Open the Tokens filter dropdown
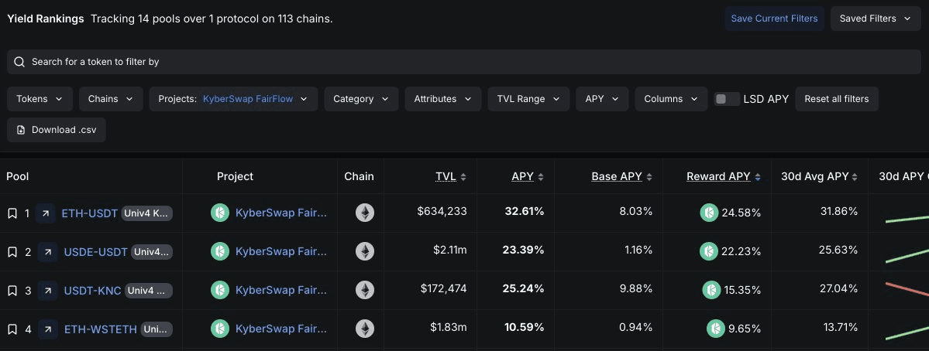Viewport: 929px width, 351px height. [x=40, y=99]
